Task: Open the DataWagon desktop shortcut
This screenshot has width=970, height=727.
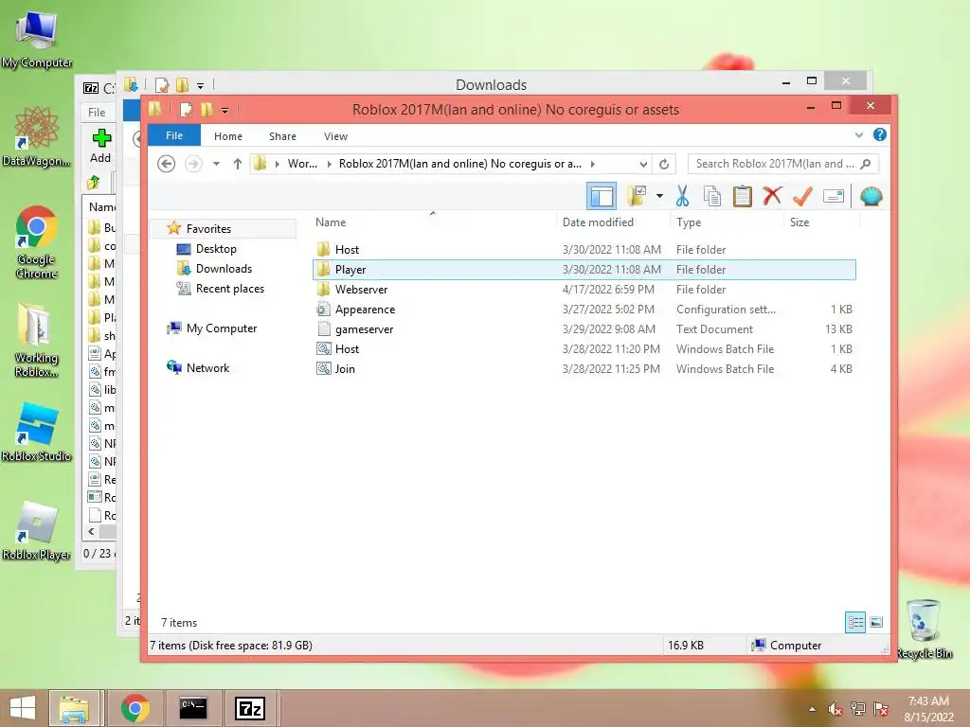Action: pyautogui.click(x=37, y=137)
